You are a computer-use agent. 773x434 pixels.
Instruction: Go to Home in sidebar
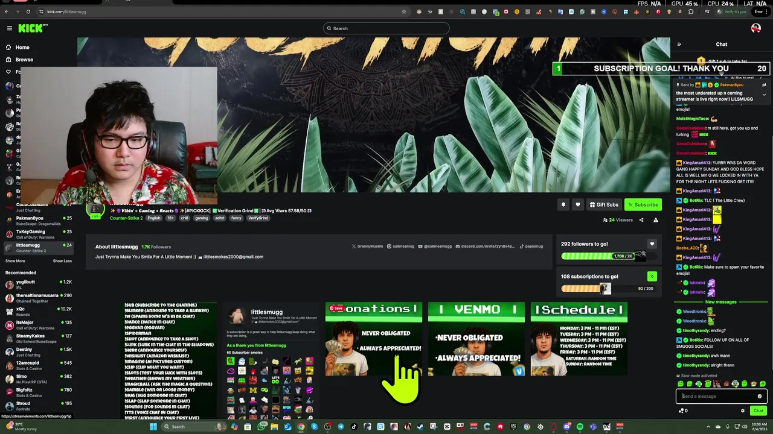[22, 47]
